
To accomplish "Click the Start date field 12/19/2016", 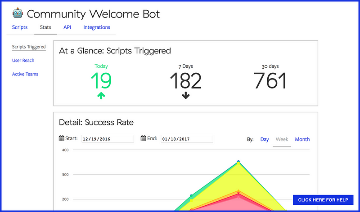I will 108,139.
